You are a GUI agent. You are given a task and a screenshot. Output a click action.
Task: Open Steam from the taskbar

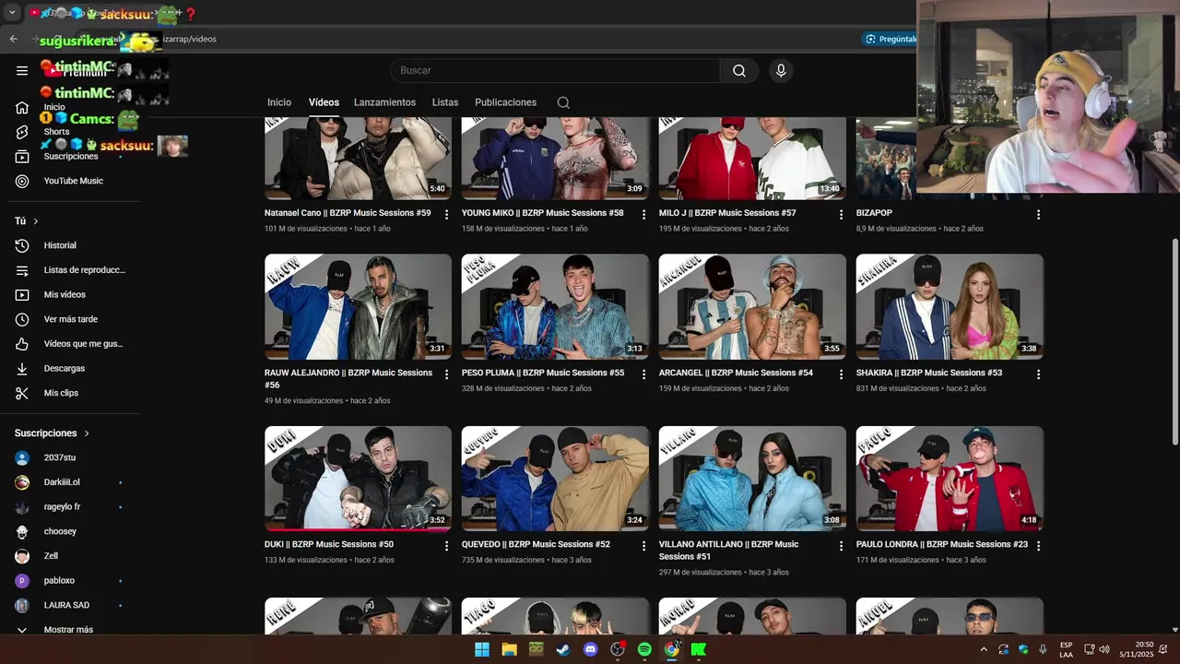[x=562, y=649]
